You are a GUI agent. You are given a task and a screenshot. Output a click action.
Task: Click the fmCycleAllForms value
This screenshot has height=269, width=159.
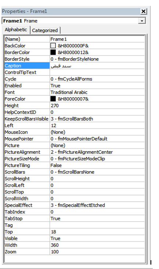tap(71, 79)
